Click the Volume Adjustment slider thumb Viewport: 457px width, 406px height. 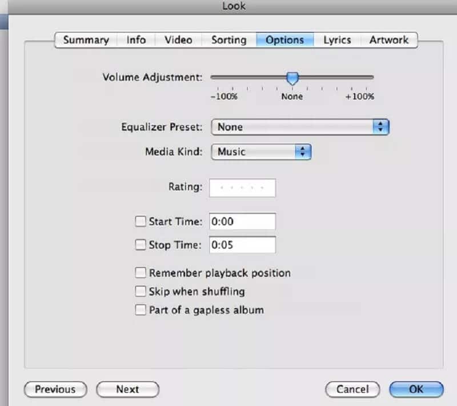pos(292,78)
